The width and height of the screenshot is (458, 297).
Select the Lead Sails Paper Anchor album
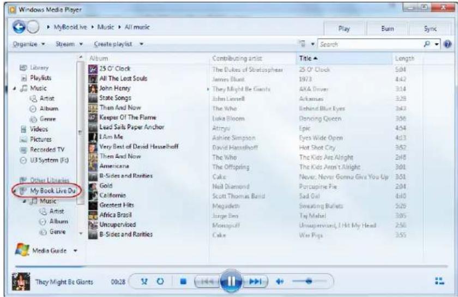pos(132,127)
